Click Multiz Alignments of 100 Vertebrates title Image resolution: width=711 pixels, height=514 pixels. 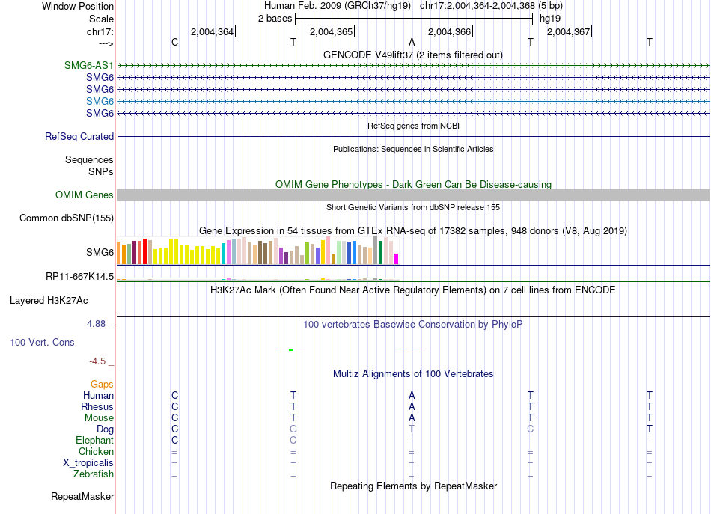point(413,373)
